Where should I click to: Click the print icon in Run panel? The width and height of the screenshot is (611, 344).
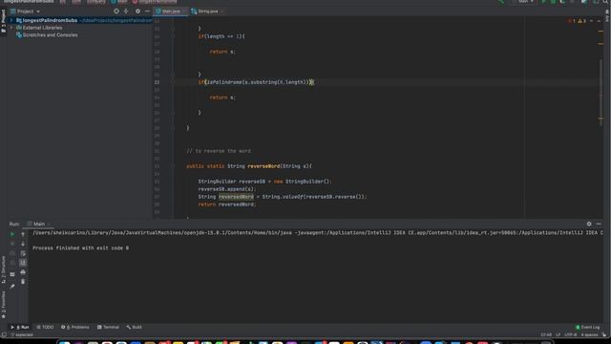pos(23,271)
